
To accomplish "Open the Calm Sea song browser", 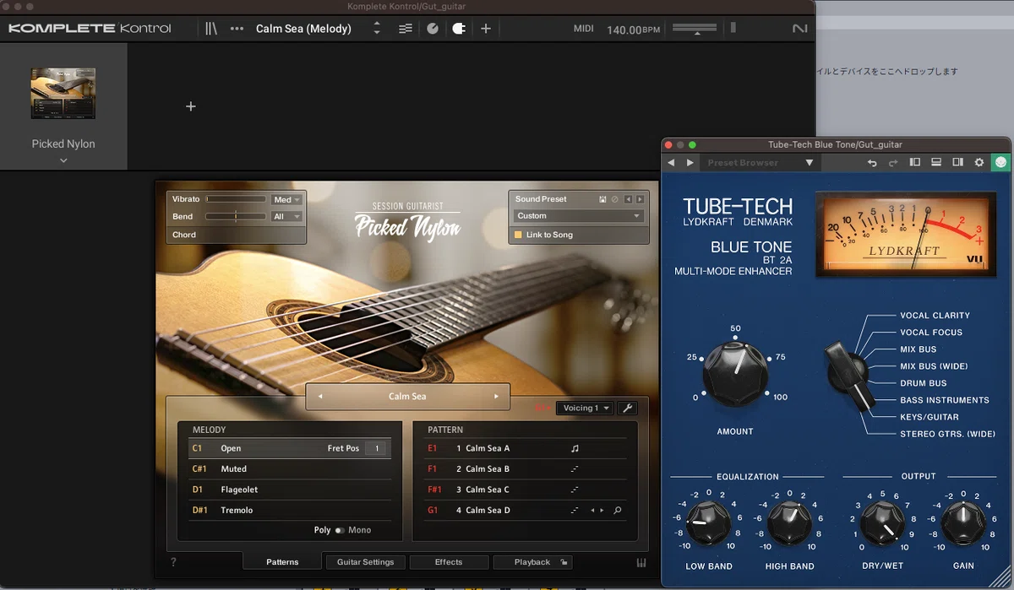I will point(407,396).
